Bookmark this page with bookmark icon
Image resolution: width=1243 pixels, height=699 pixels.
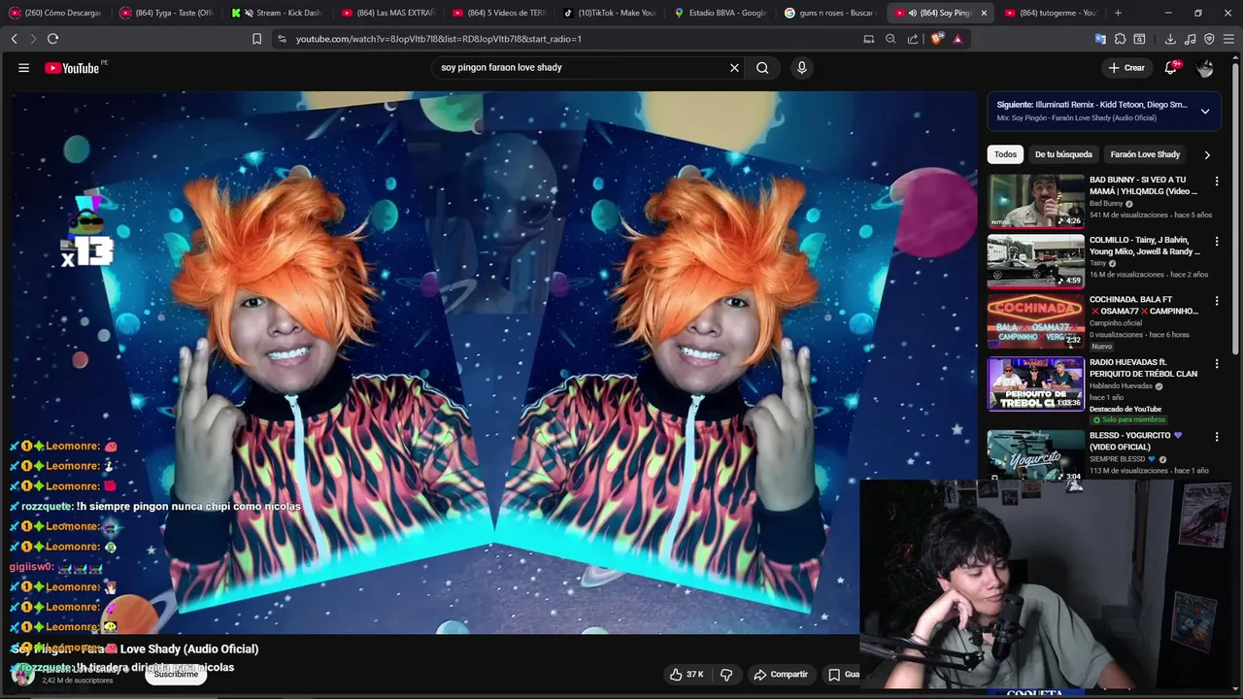(x=256, y=39)
